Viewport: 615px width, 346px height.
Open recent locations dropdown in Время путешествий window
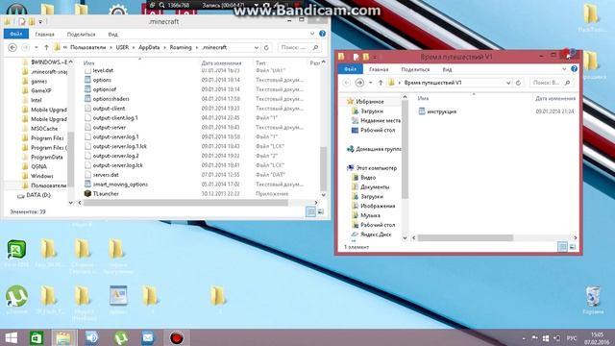click(370, 83)
